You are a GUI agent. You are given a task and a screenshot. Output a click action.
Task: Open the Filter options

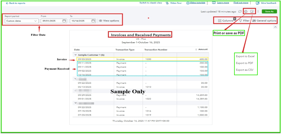244,21
